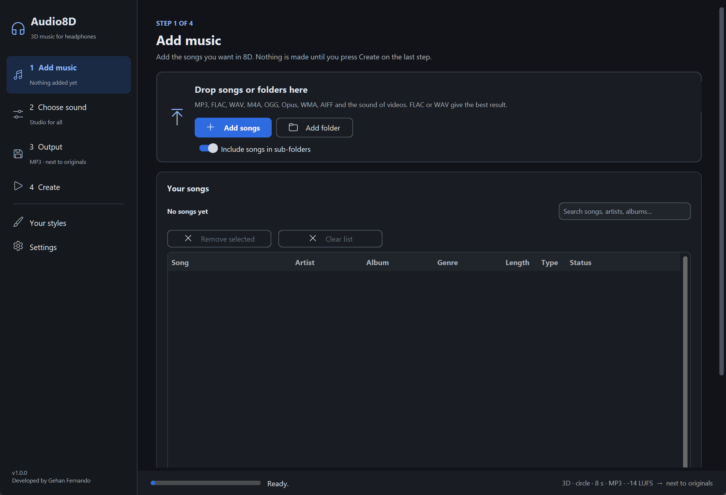Click the upload arrow icon in drop zone
The width and height of the screenshot is (726, 495).
pos(177,117)
